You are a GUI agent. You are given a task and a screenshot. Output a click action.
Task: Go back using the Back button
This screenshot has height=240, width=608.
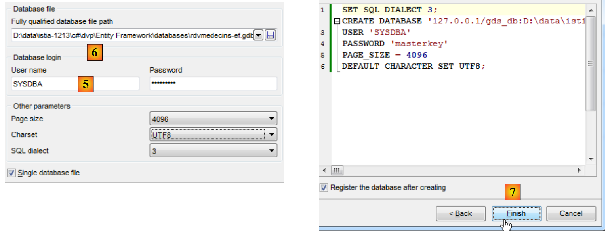pos(461,214)
